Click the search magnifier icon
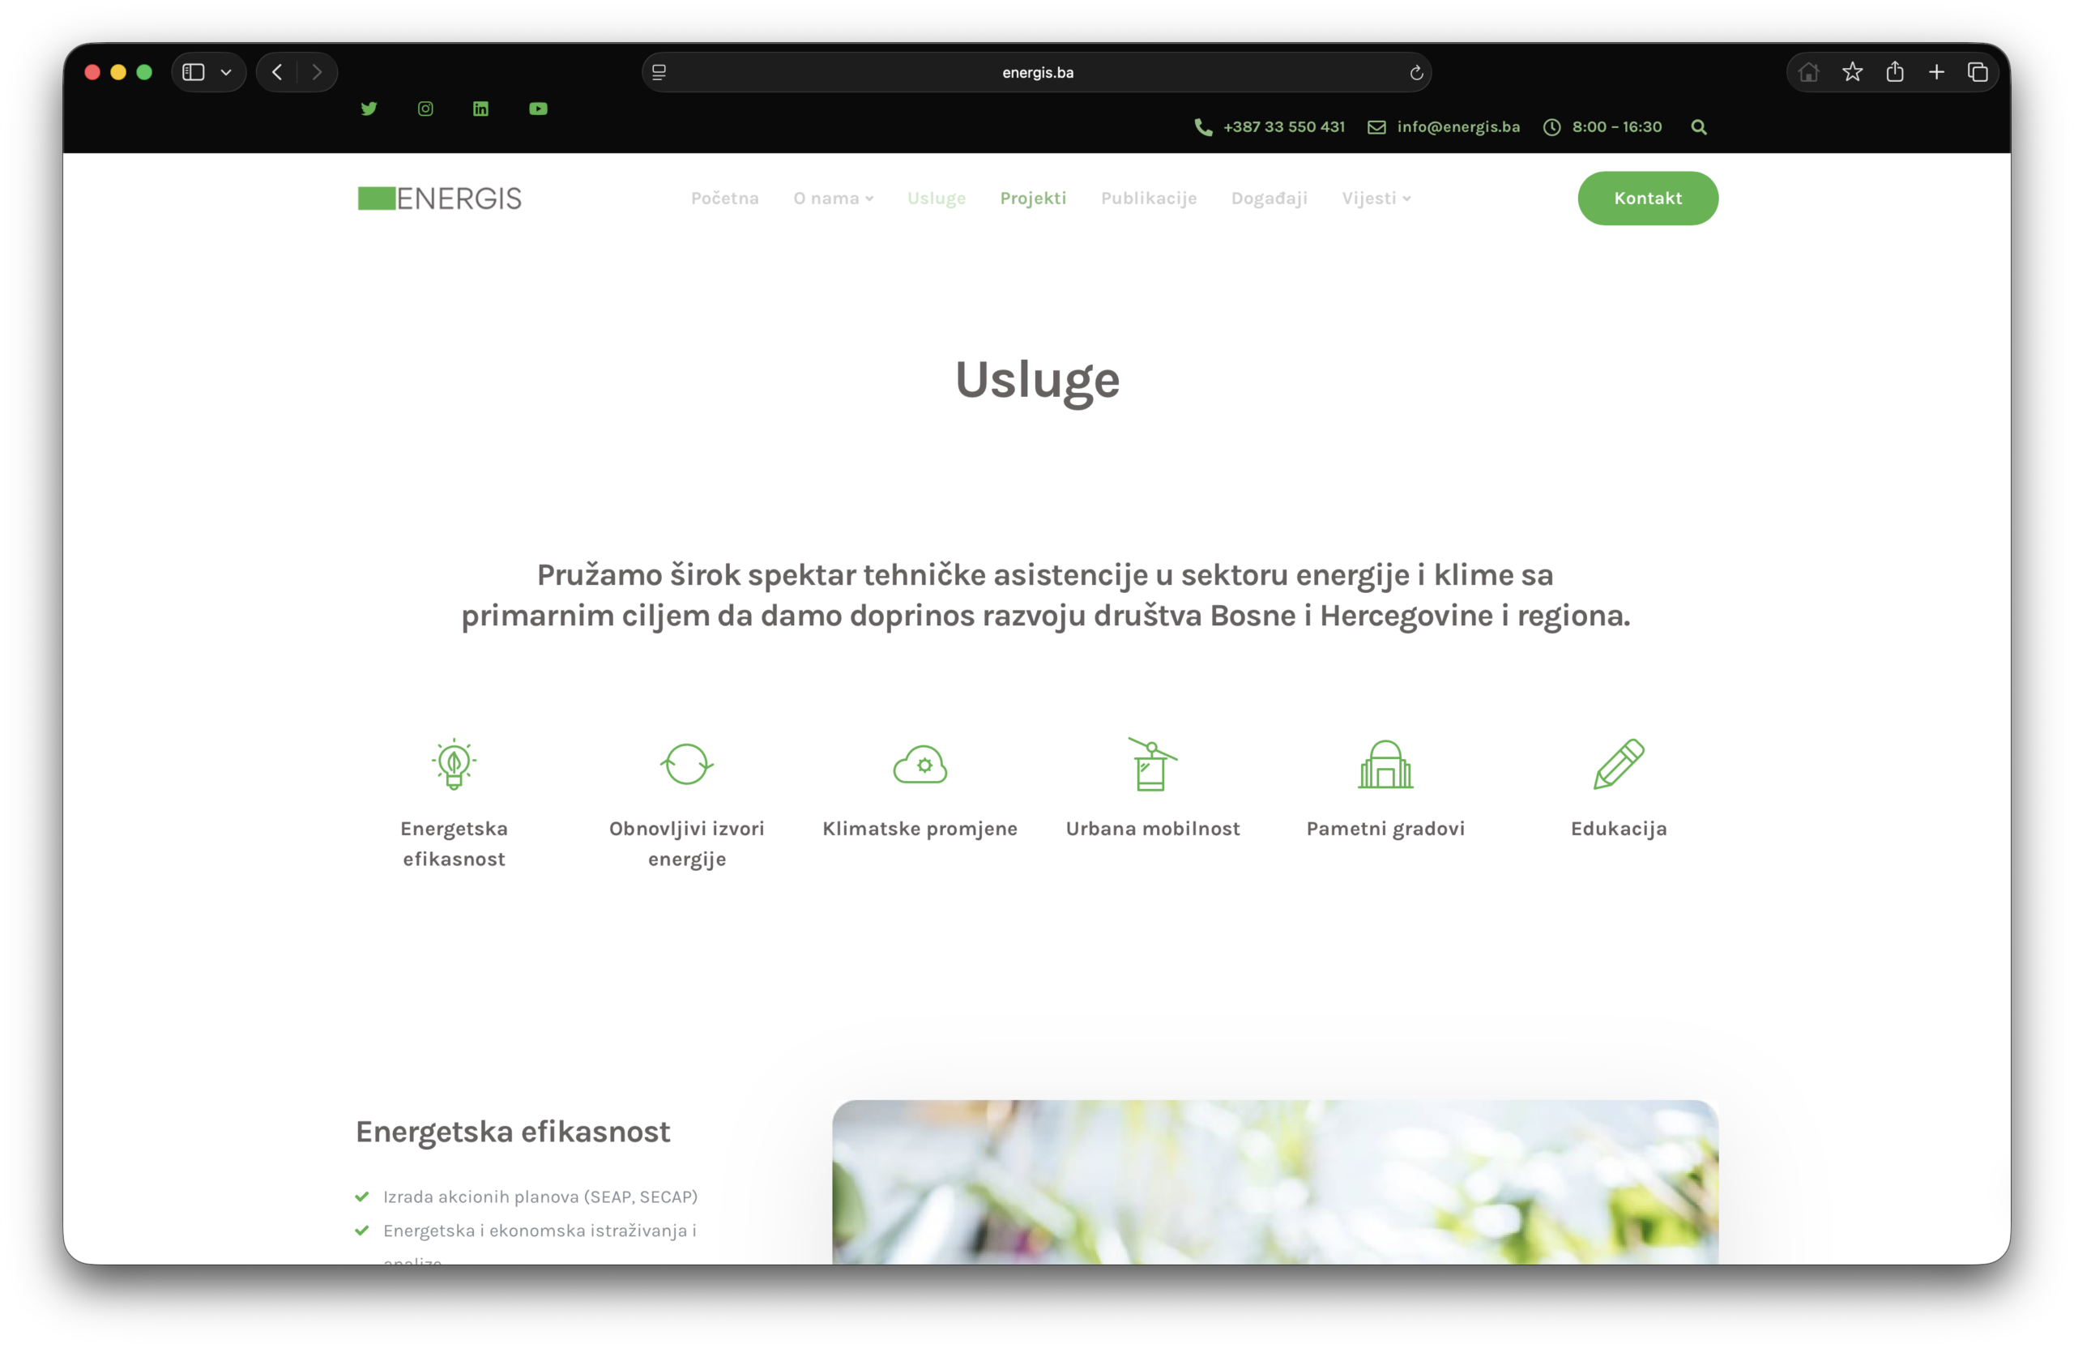Image resolution: width=2074 pixels, height=1348 pixels. [x=1698, y=127]
